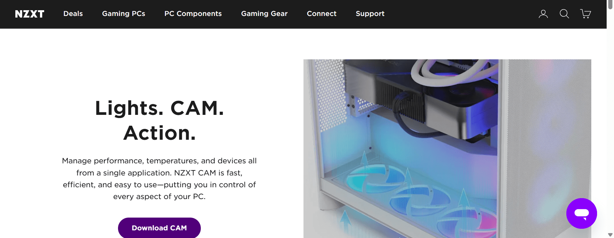Expand the Gaming PCs menu
Image resolution: width=614 pixels, height=238 pixels.
[x=123, y=14]
